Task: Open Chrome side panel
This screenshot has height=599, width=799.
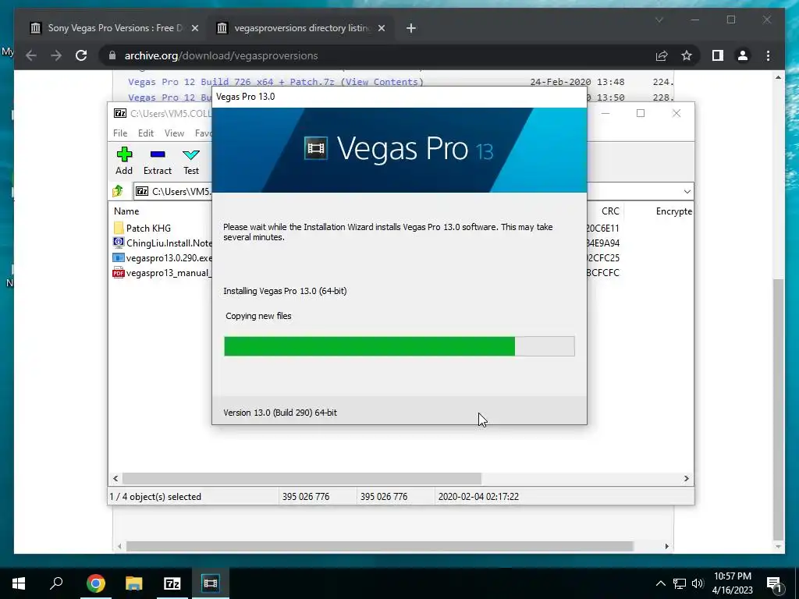Action: [x=718, y=55]
